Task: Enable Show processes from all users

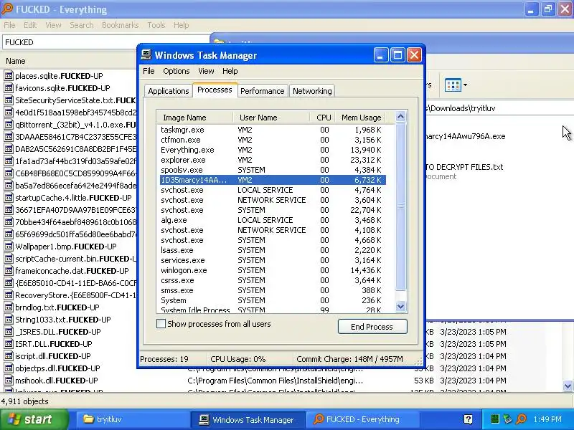Action: (x=161, y=324)
